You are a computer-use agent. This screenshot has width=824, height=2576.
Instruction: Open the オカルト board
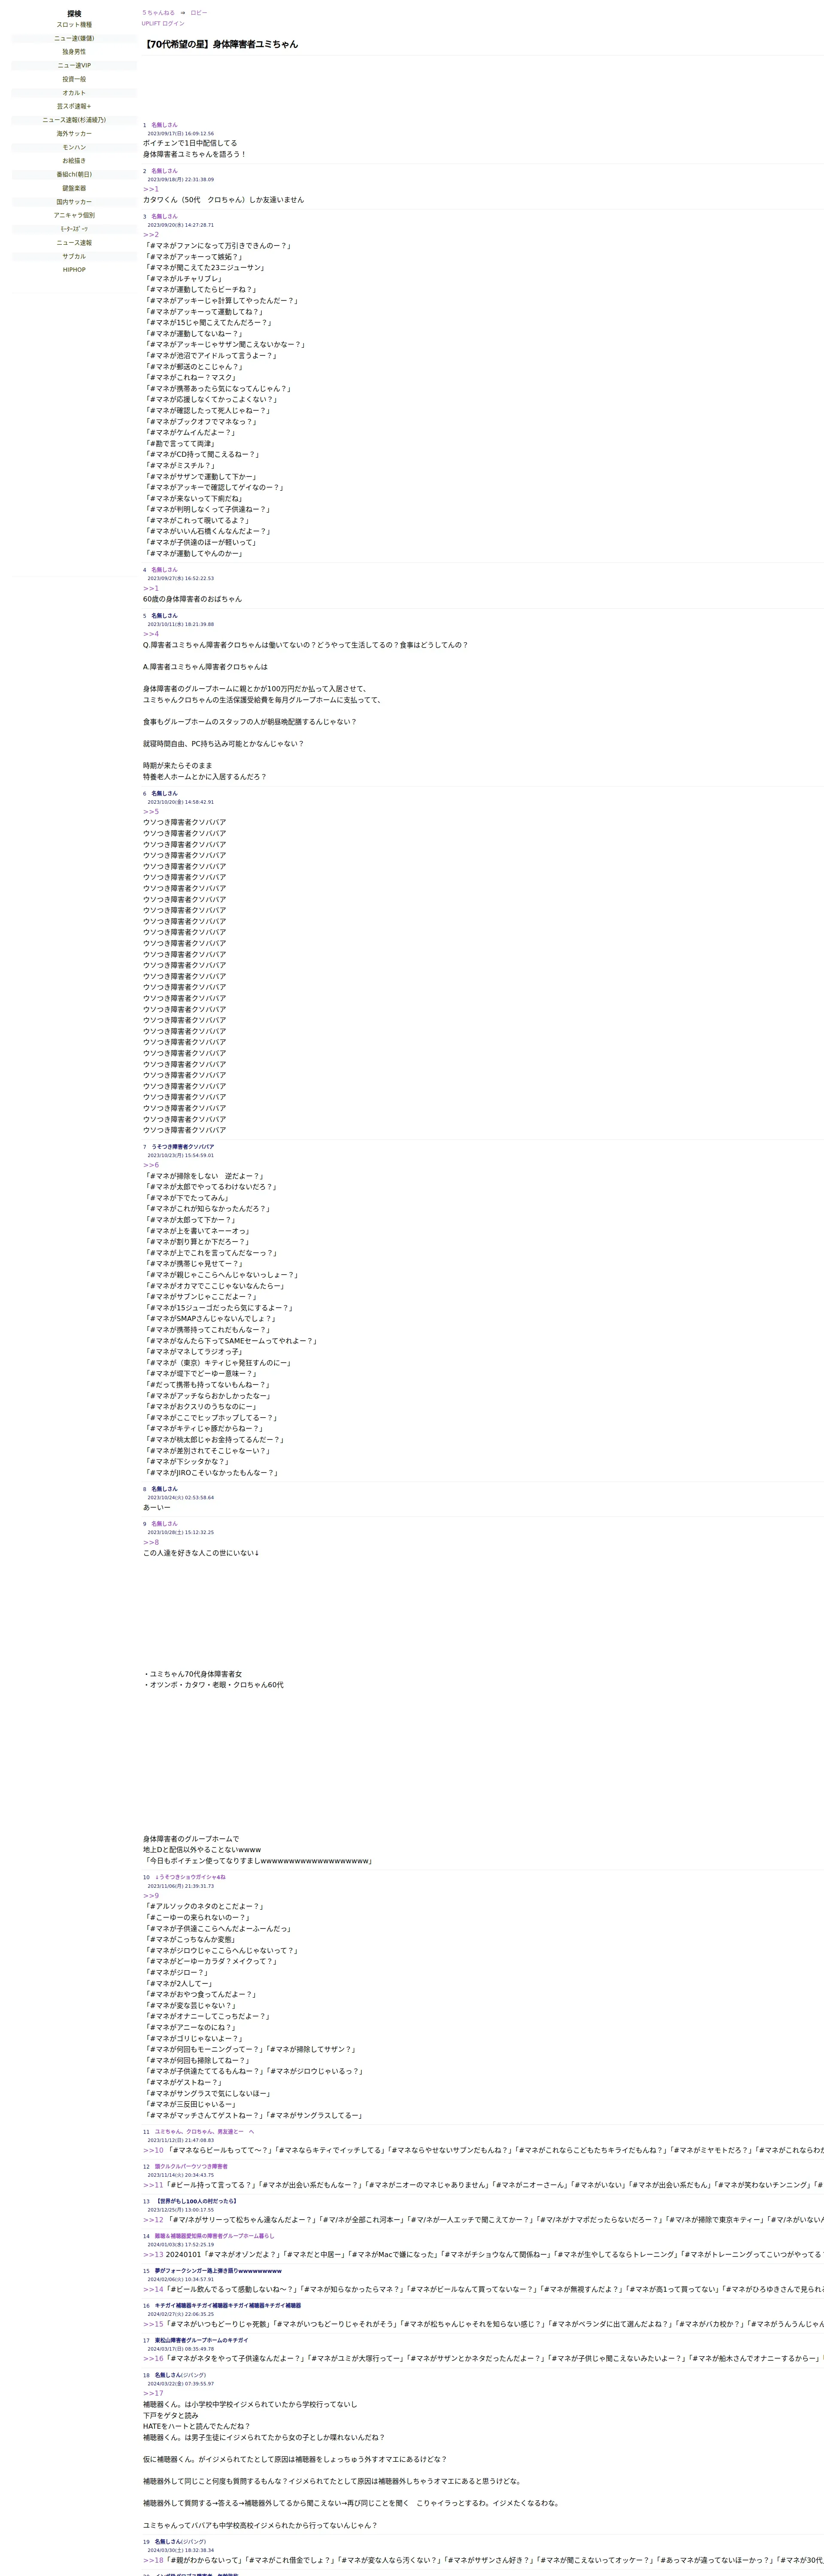coord(74,93)
